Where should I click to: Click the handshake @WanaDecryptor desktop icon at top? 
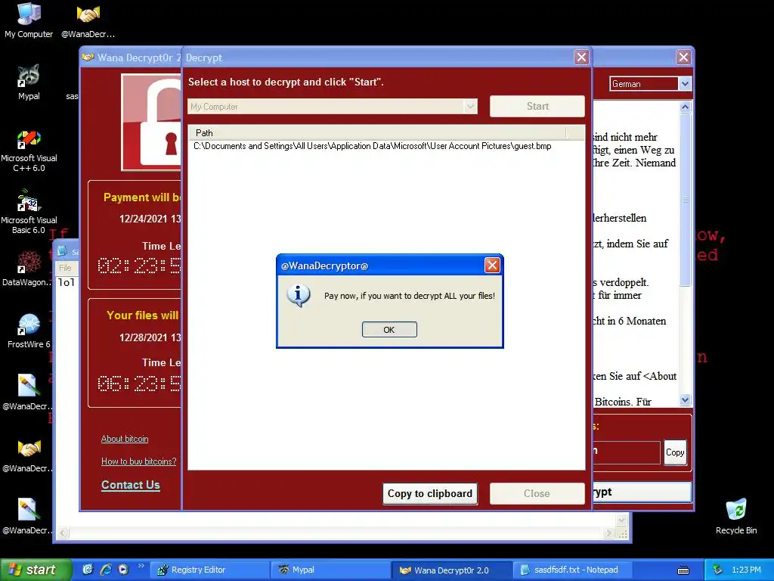(x=88, y=20)
